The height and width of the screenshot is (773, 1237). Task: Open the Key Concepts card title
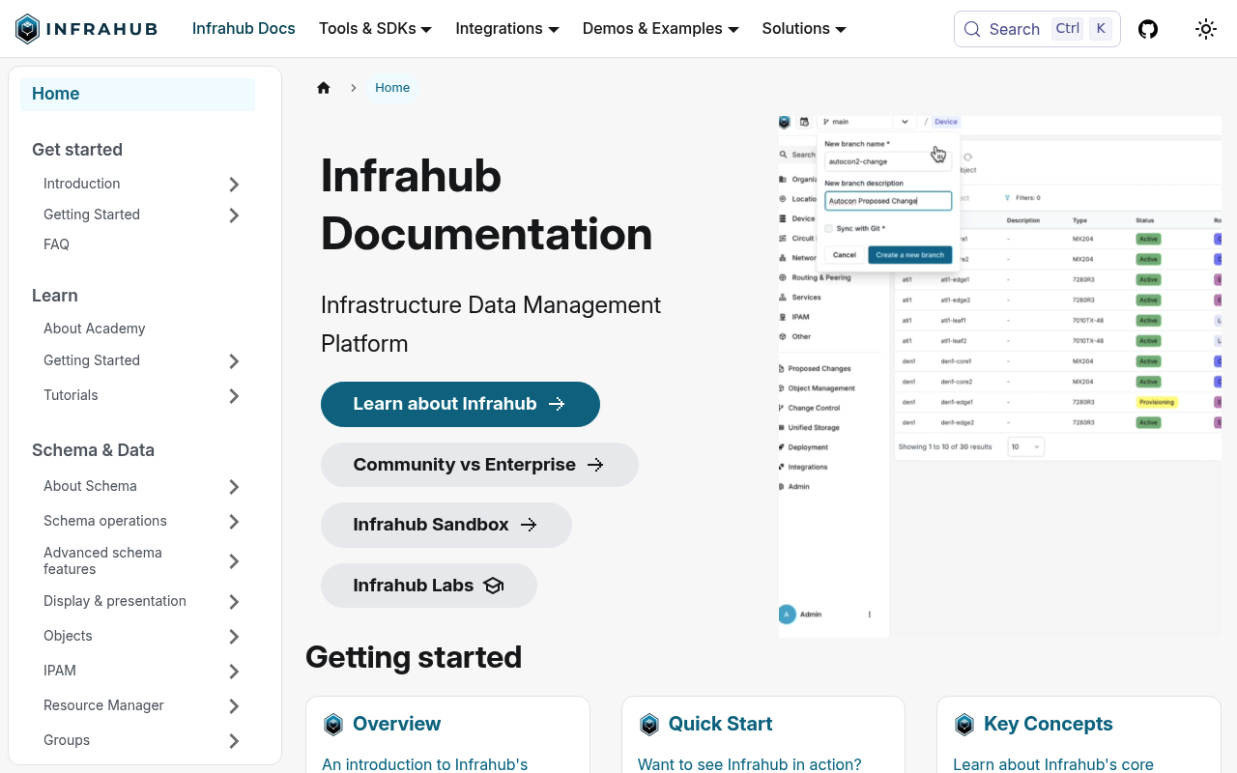[x=1049, y=724]
